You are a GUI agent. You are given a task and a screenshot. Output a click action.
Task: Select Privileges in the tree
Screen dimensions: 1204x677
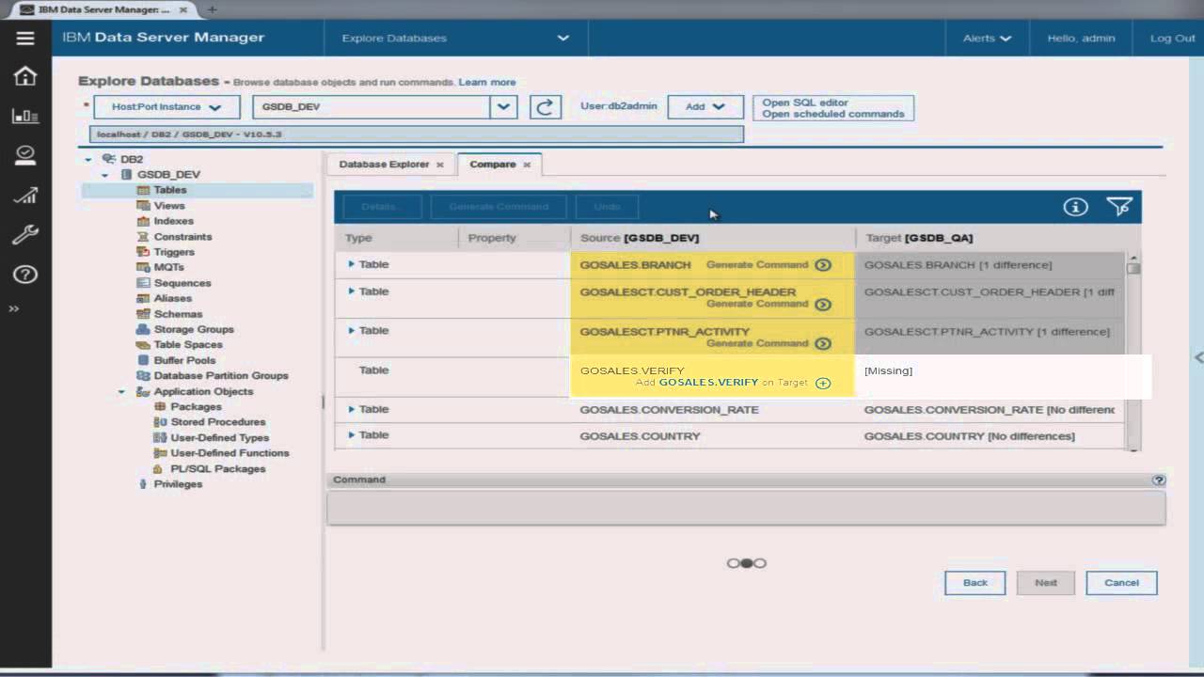point(178,484)
